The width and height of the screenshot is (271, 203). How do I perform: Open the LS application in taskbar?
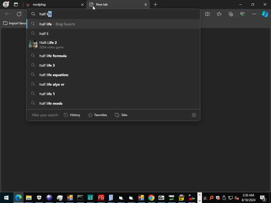[91, 198]
